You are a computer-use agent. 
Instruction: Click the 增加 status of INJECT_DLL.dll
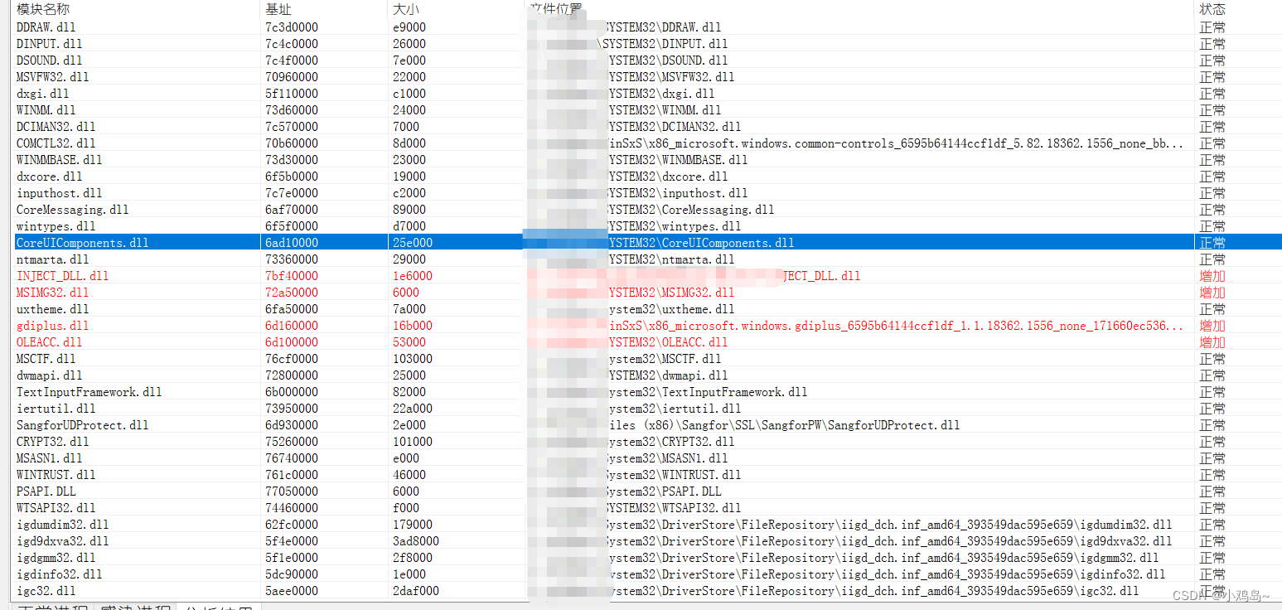coord(1212,275)
